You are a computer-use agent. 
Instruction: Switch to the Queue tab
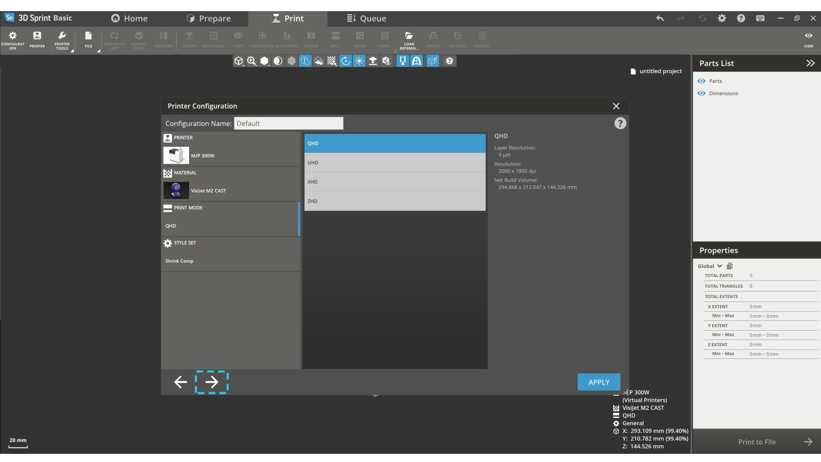(366, 18)
